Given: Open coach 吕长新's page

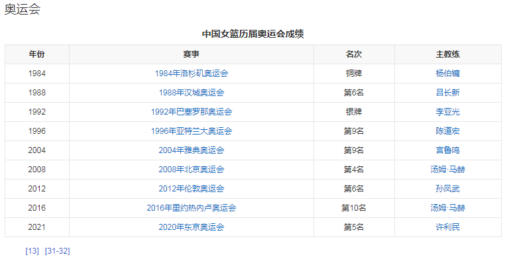Looking at the screenshot, I should [447, 93].
